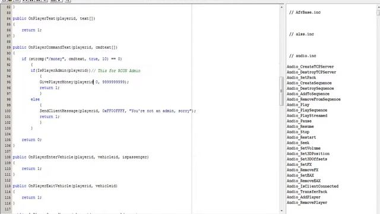Screen dimensions: 380x214
Task: Select Audio_SetEAX in function list
Action: (300, 175)
